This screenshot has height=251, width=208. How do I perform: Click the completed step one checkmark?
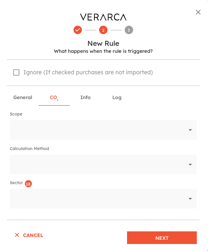point(78,30)
